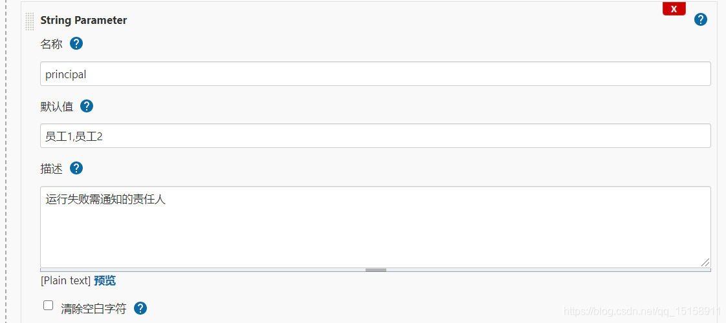Click the 描述 field label
This screenshot has width=726, height=323.
pyautogui.click(x=51, y=169)
